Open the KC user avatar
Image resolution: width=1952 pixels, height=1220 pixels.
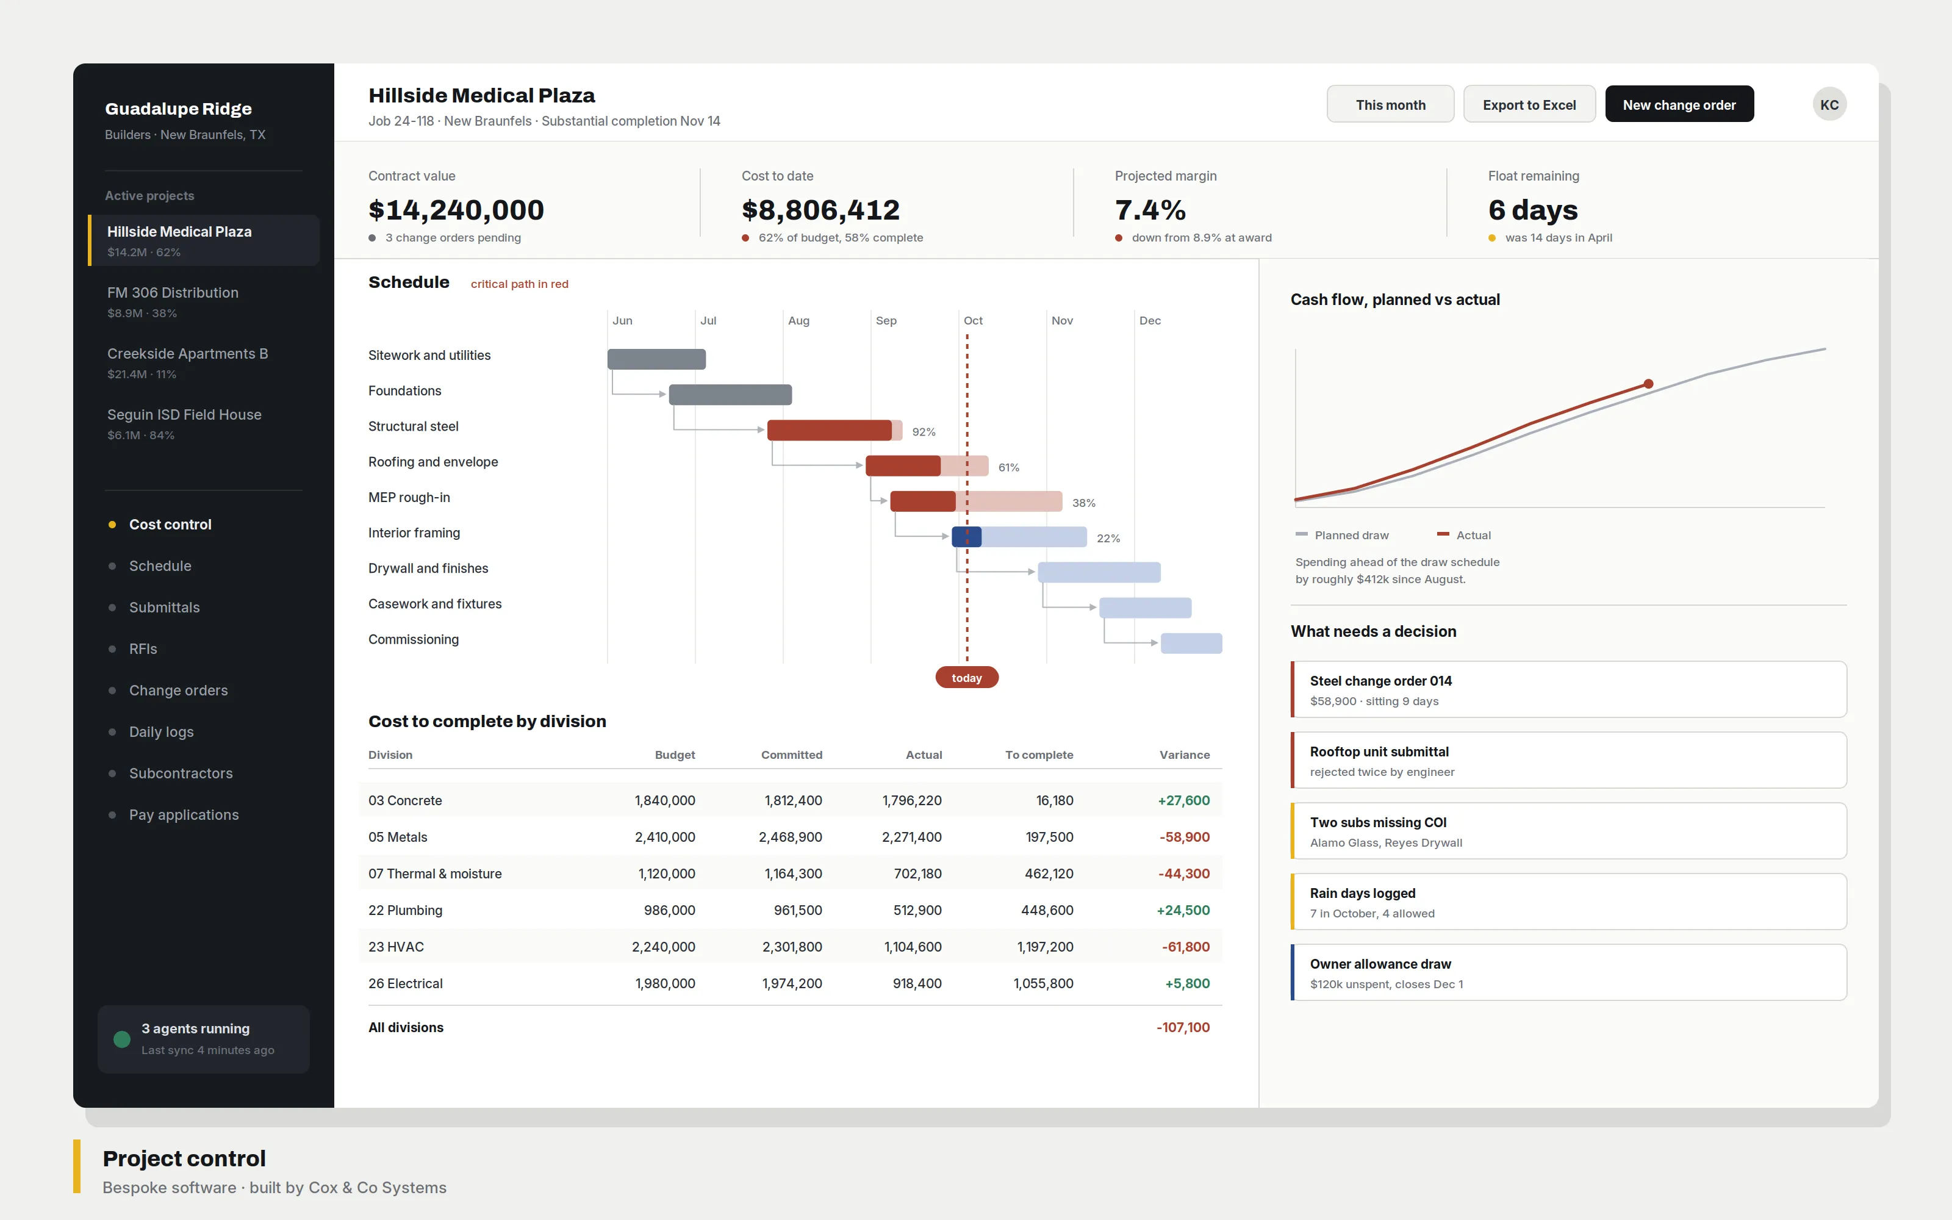tap(1829, 105)
